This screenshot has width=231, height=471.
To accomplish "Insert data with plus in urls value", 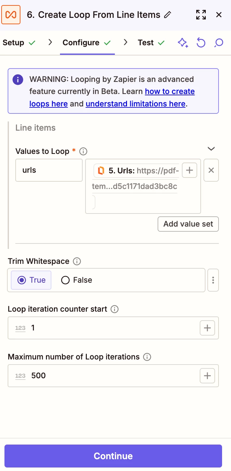I will (x=190, y=170).
